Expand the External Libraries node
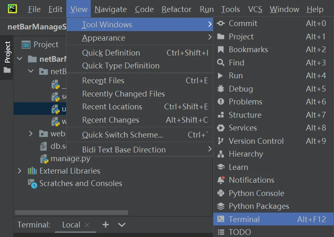The width and height of the screenshot is (334, 237). [x=19, y=171]
